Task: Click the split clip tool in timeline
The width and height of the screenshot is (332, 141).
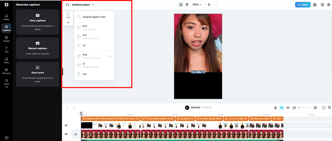Action: pyautogui.click(x=67, y=108)
